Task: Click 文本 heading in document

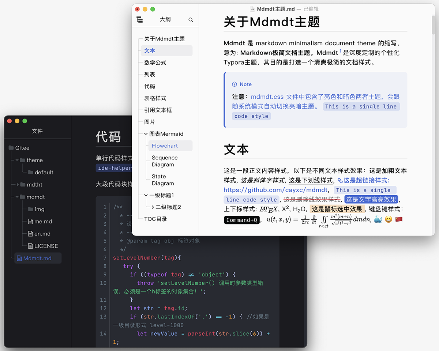Action: coord(236,150)
